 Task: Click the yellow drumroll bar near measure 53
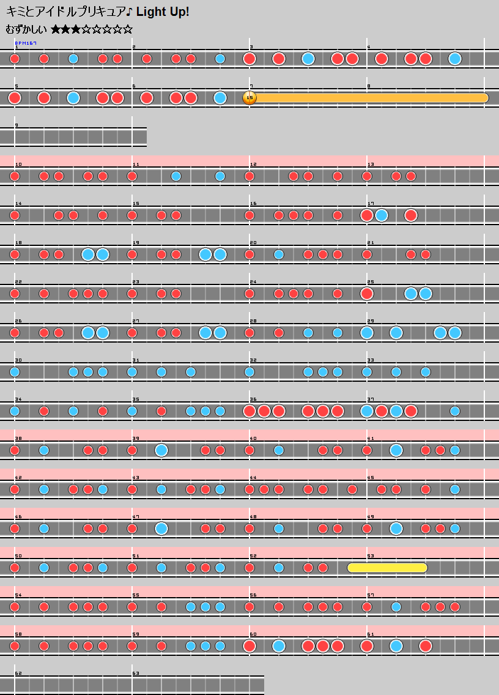pyautogui.click(x=387, y=568)
